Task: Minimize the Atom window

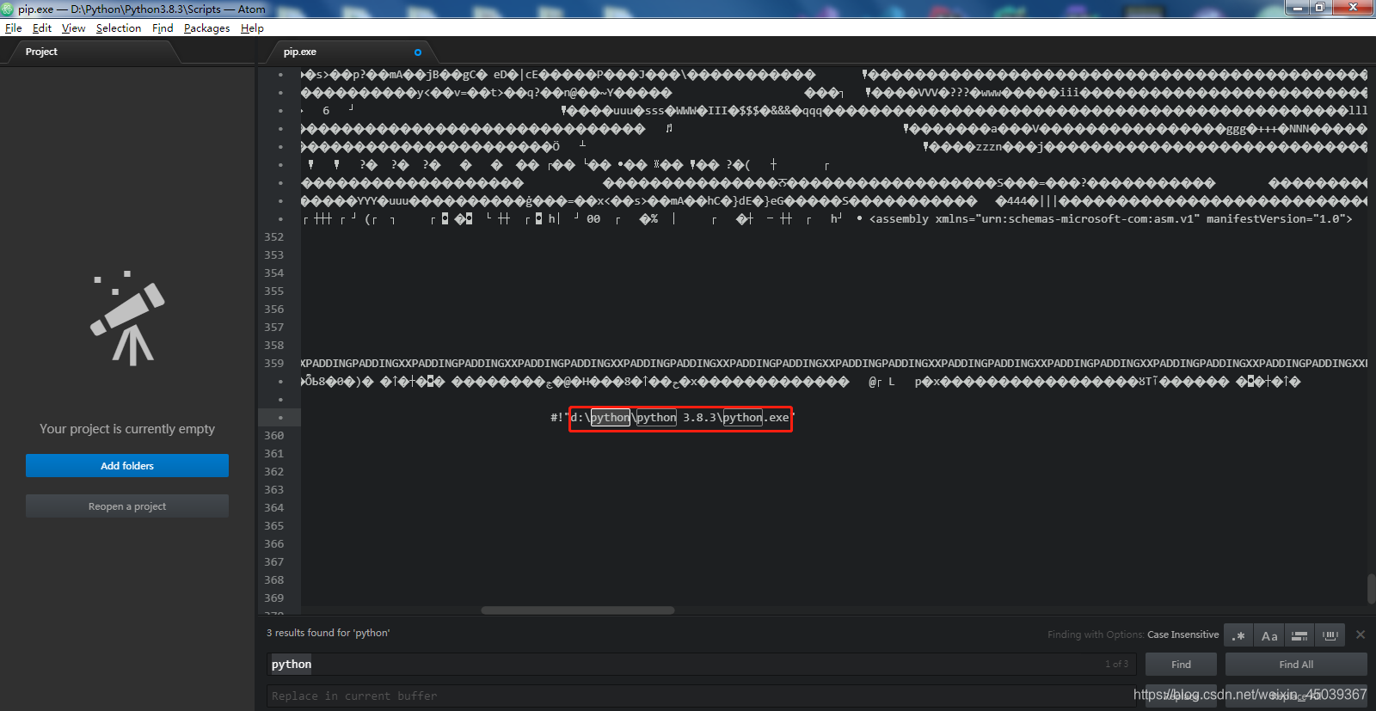Action: click(1296, 7)
